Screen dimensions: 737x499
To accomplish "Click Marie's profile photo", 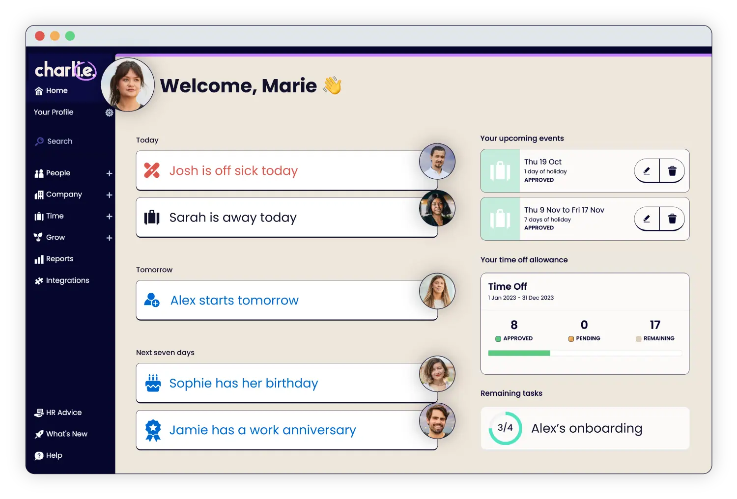I will (128, 84).
